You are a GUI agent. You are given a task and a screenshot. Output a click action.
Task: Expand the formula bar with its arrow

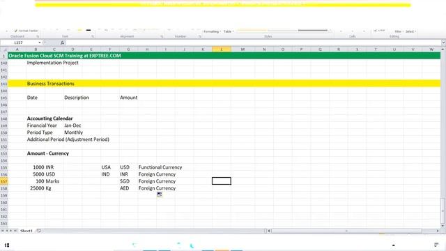point(443,43)
